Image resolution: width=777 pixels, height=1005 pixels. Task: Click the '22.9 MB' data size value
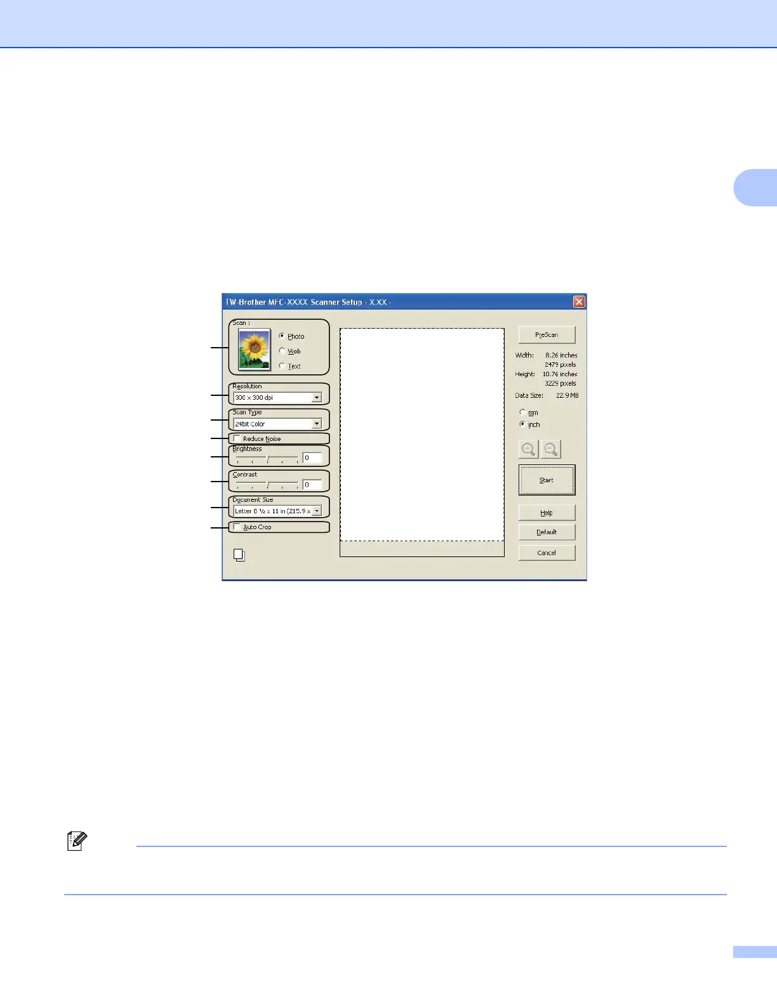coord(568,395)
